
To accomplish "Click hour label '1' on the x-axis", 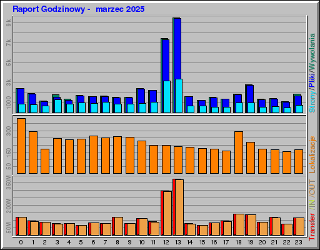I will tap(33, 242).
